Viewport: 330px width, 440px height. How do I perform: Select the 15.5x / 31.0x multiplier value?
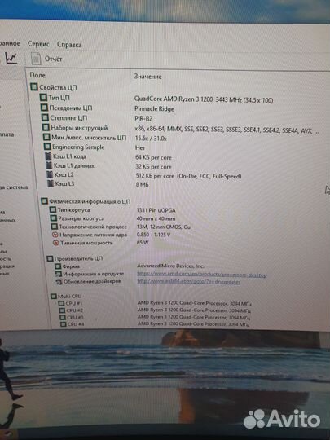tap(151, 139)
